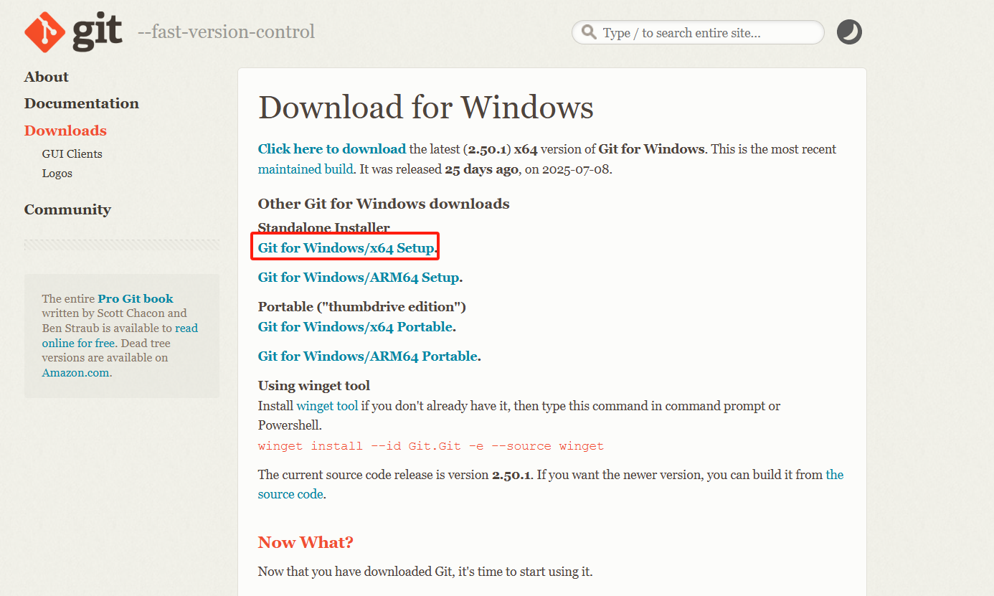
Task: Click 'Download for Windows' heading
Action: coord(426,108)
